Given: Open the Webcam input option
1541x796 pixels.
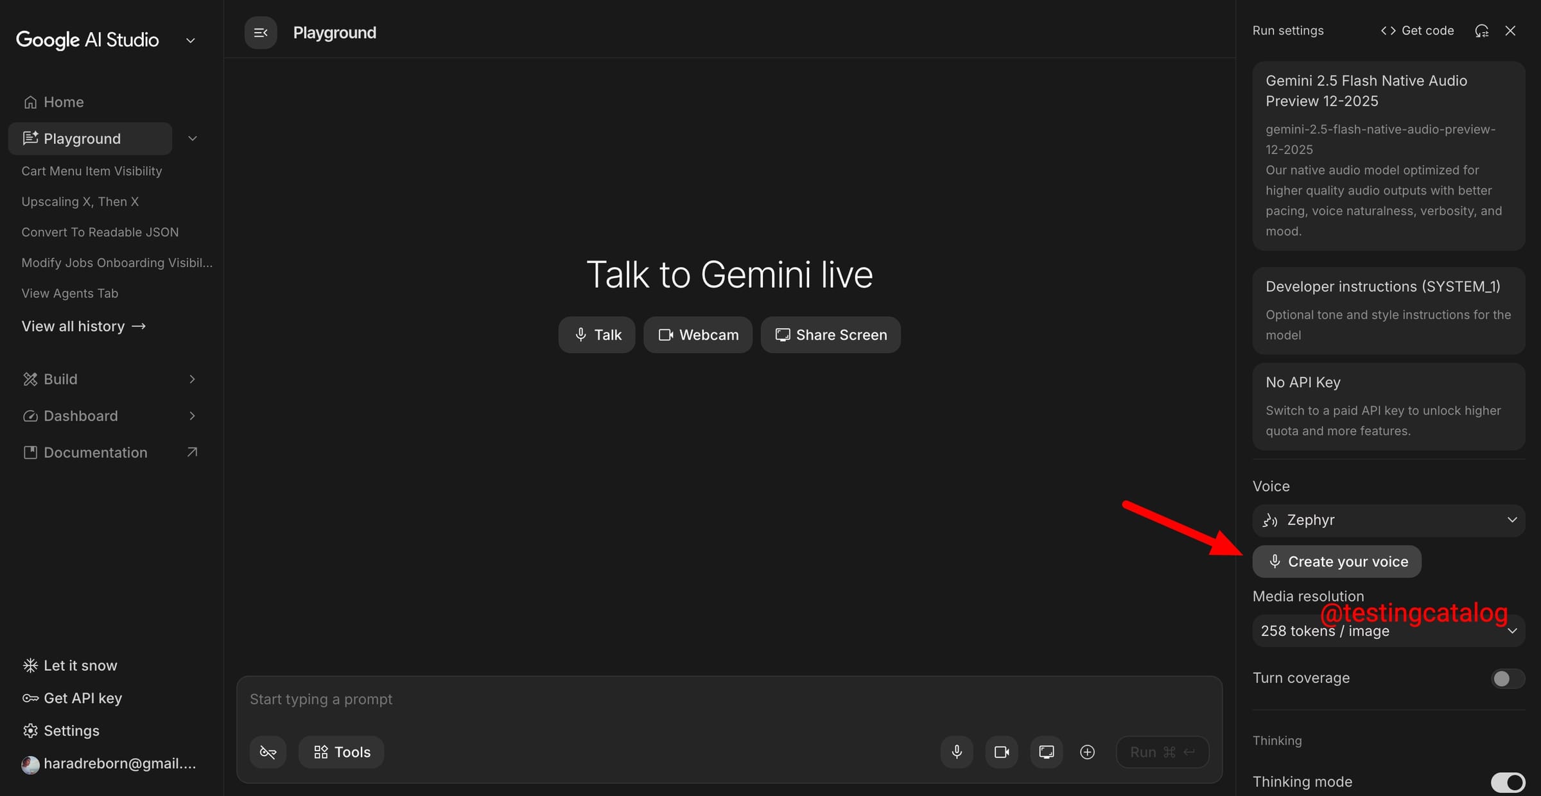Looking at the screenshot, I should click(x=697, y=334).
